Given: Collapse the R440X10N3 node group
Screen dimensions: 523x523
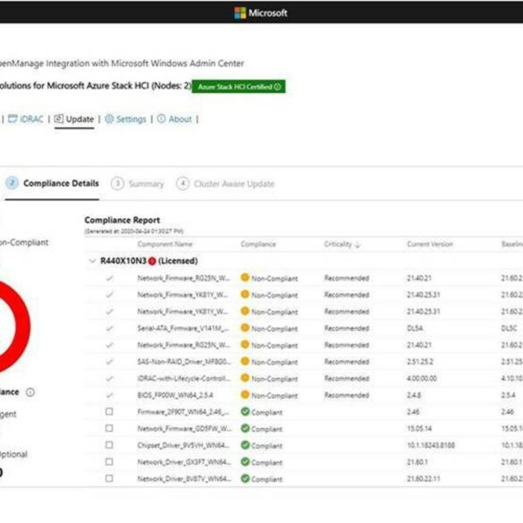Looking at the screenshot, I should coord(92,261).
